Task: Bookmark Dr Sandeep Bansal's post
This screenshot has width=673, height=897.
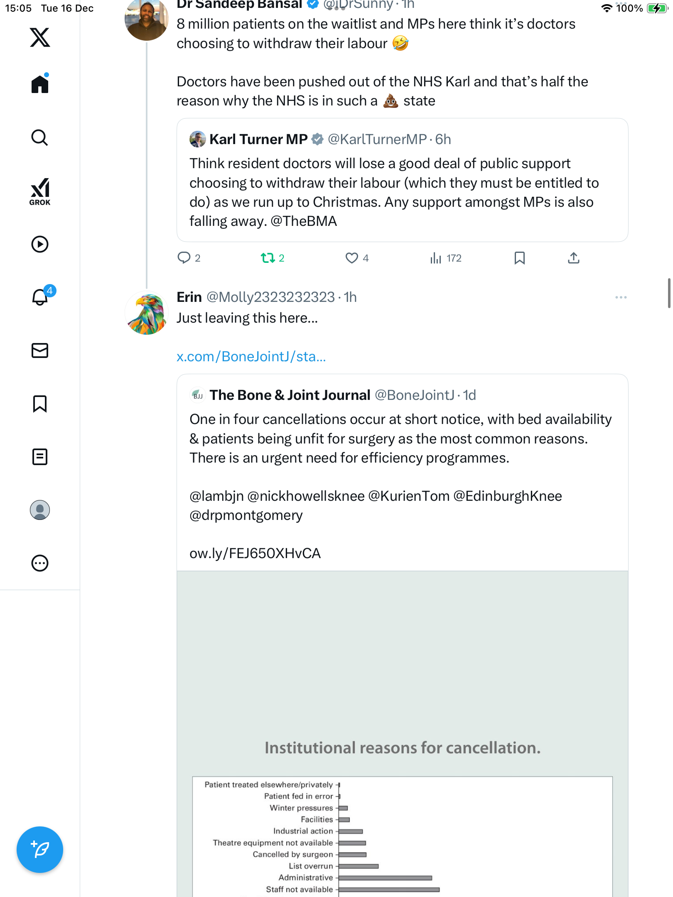Action: click(519, 258)
